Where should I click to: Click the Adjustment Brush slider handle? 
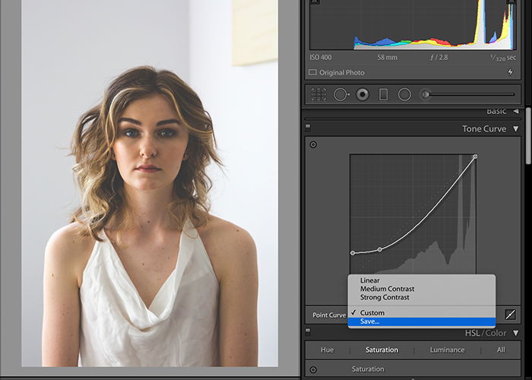click(x=426, y=95)
